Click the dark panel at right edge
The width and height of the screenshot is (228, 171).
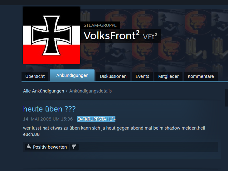coord(226,98)
